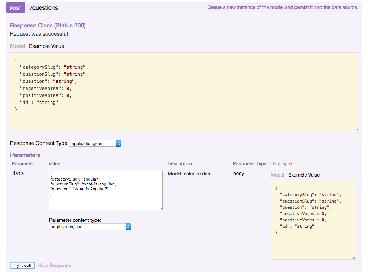This screenshot has width=368, height=272.
Task: Select the Example Value tab in Data Type column
Action: pos(304,175)
